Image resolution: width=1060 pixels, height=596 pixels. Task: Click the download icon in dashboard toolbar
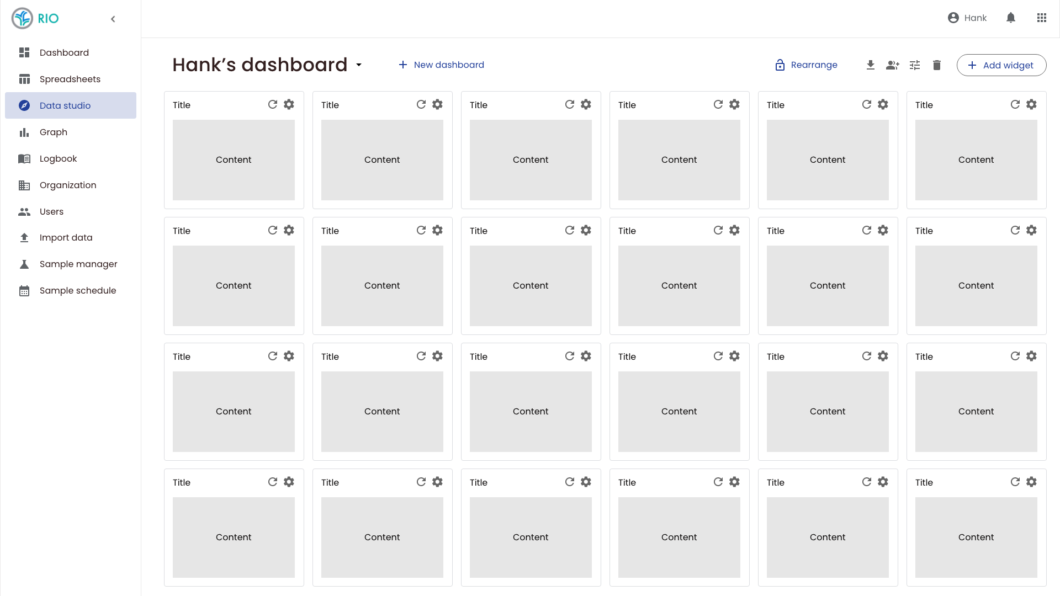click(x=871, y=65)
